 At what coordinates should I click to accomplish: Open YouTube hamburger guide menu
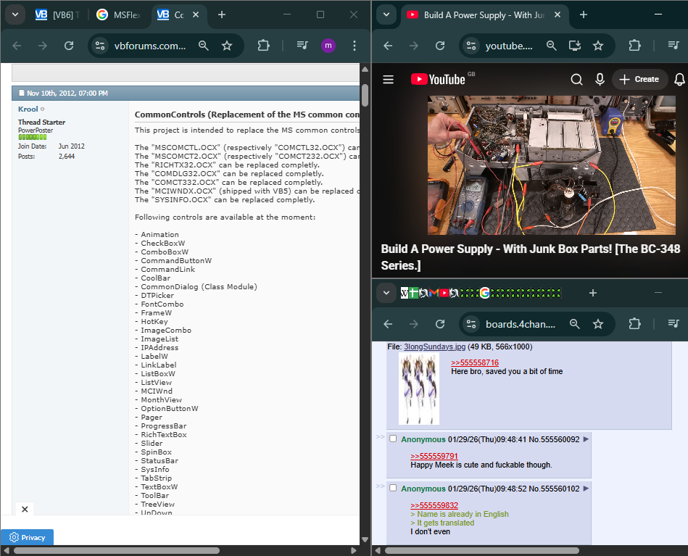tap(389, 80)
